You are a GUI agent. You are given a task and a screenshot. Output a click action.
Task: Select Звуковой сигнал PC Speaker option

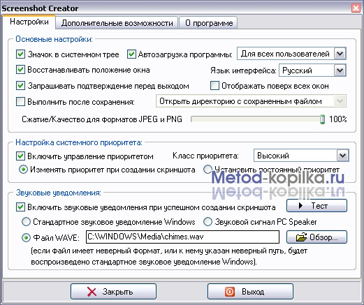[208, 222]
